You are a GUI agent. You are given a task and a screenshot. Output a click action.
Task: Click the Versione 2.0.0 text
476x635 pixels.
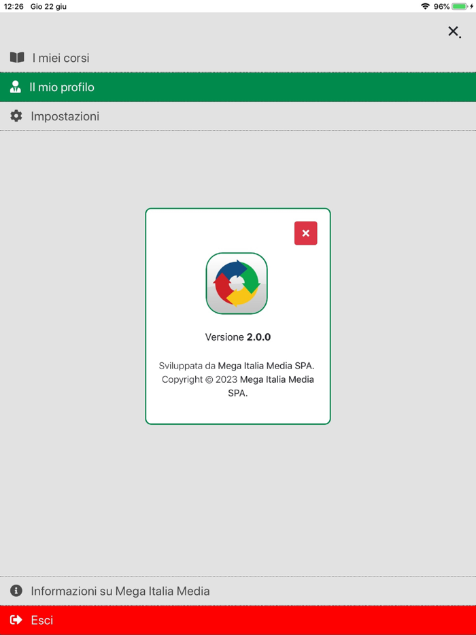[238, 337]
